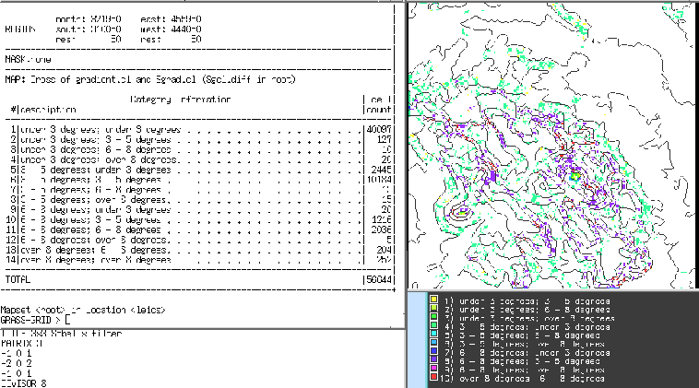699x388 pixels.
Task: Click the dark blue swatch for legend entry 7
Action: tap(433, 351)
